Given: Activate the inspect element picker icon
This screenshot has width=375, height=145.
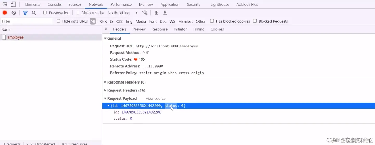Looking at the screenshot, I should tap(5, 4).
